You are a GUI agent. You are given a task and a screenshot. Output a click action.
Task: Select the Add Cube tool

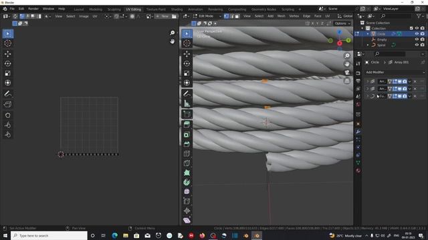[187, 114]
